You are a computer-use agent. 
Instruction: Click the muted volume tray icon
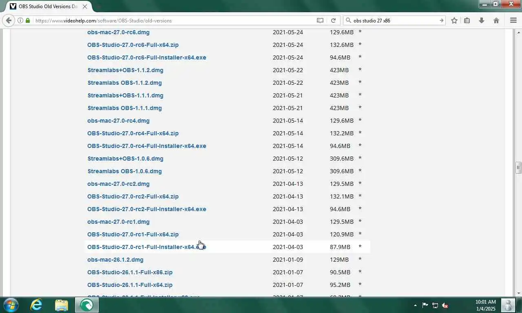pyautogui.click(x=445, y=305)
